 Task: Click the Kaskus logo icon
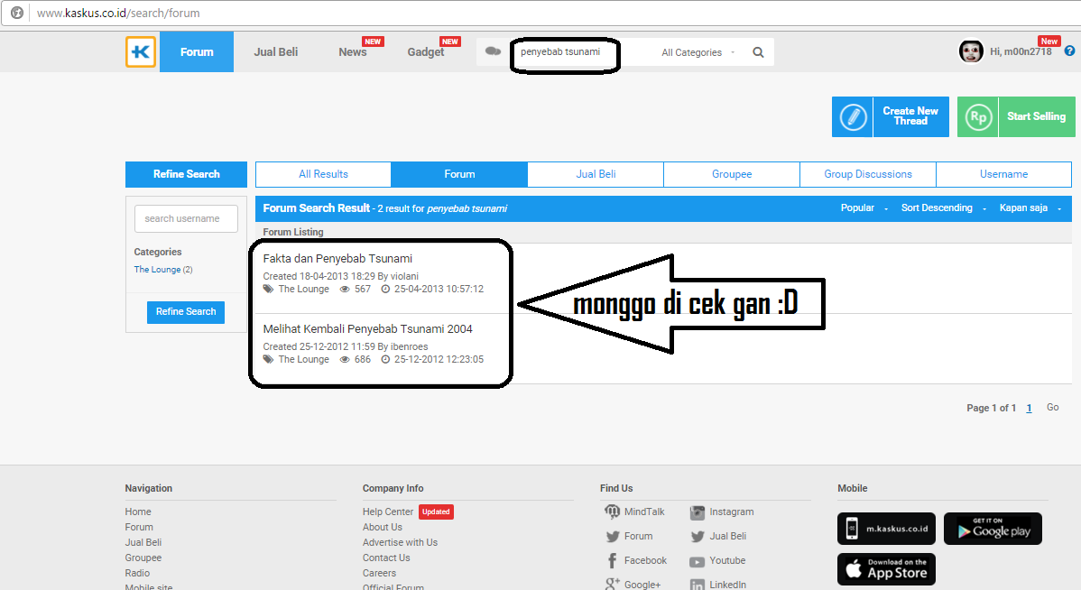pos(141,51)
